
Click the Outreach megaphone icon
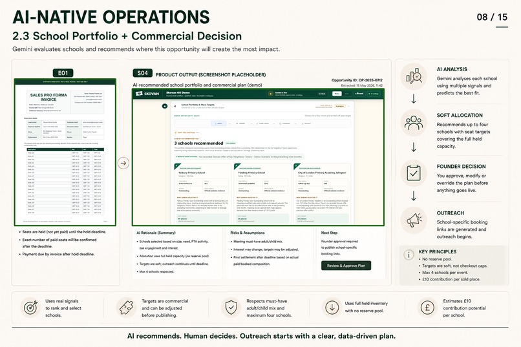[x=414, y=220]
